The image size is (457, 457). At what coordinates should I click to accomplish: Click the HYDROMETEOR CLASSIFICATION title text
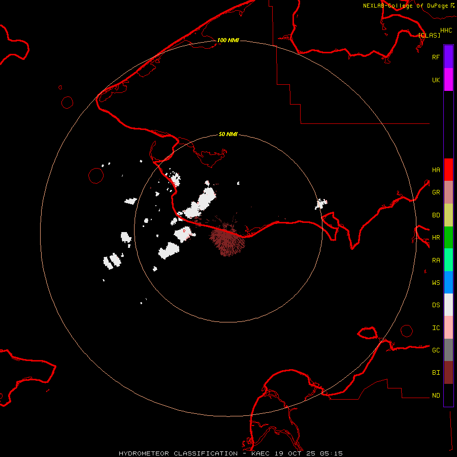pyautogui.click(x=178, y=453)
